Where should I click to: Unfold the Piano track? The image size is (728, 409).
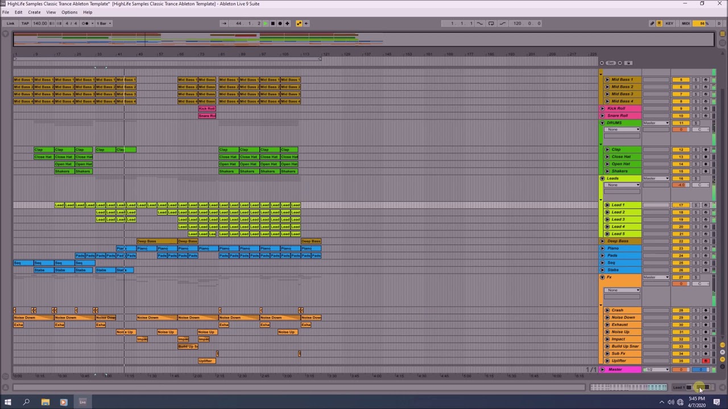[602, 248]
